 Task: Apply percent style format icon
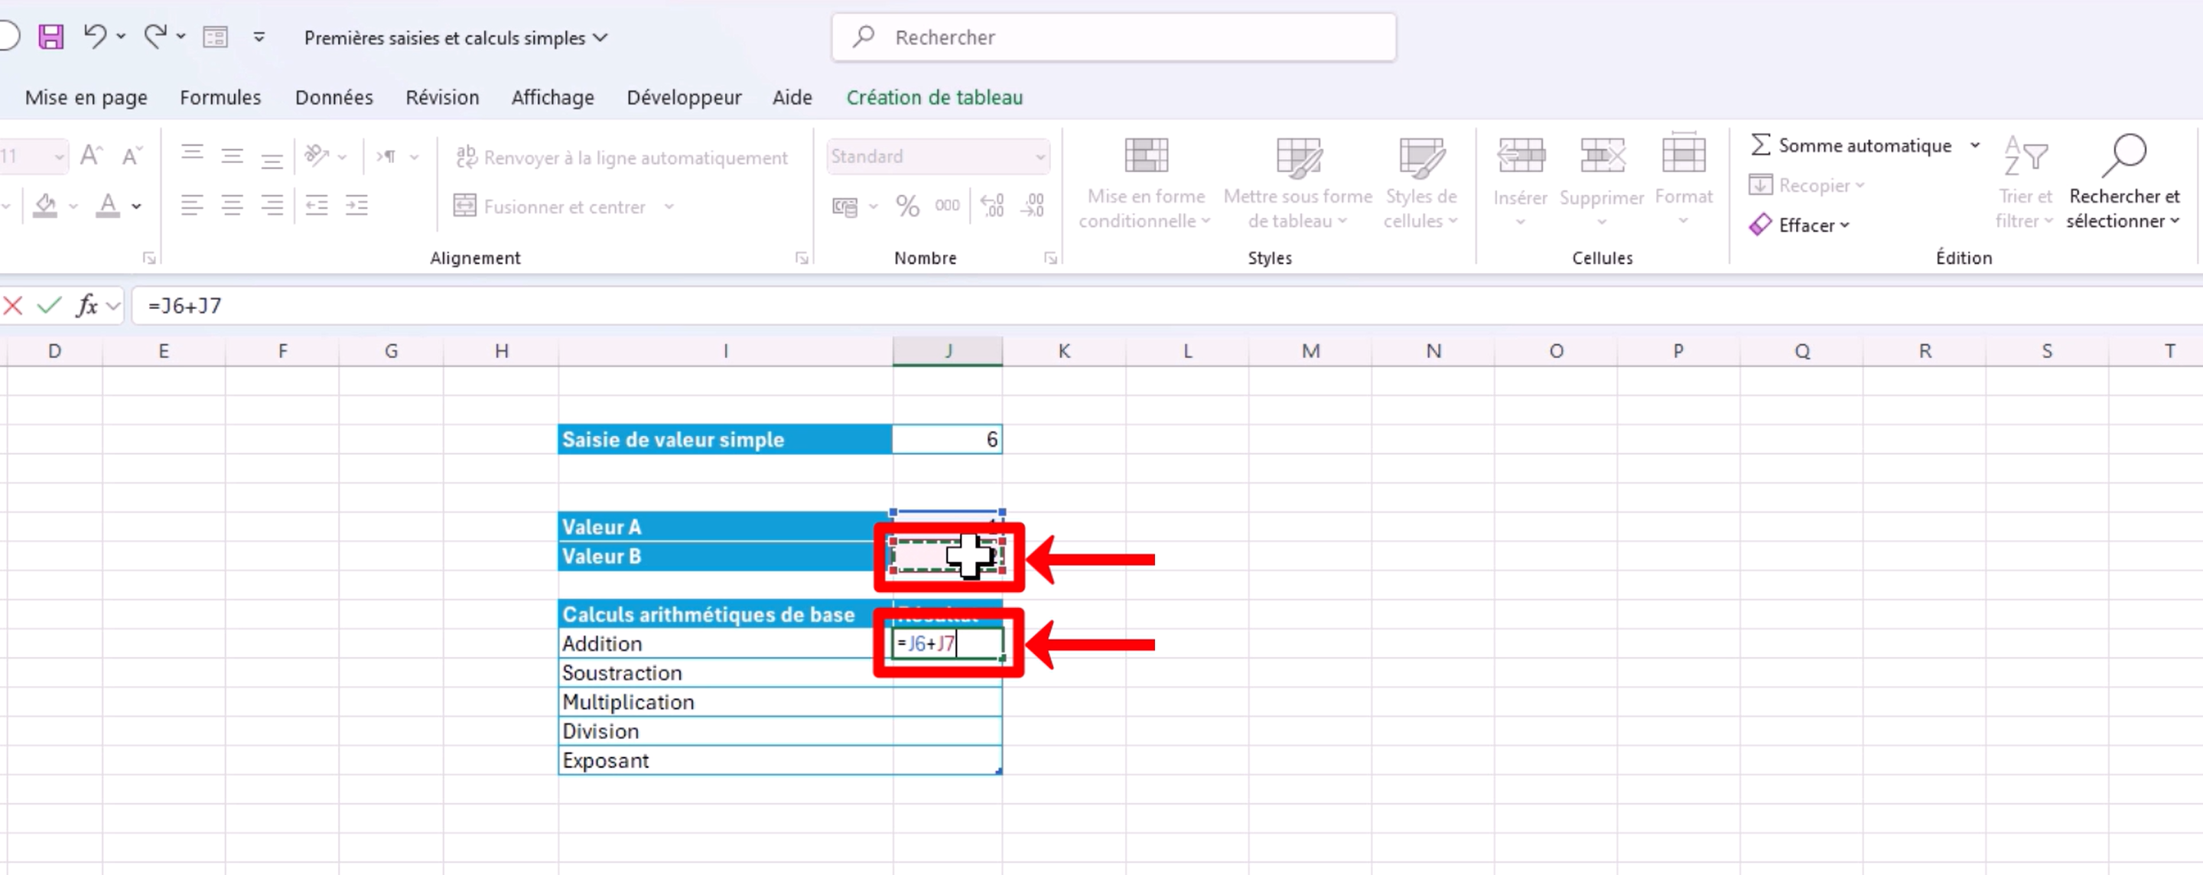(907, 207)
